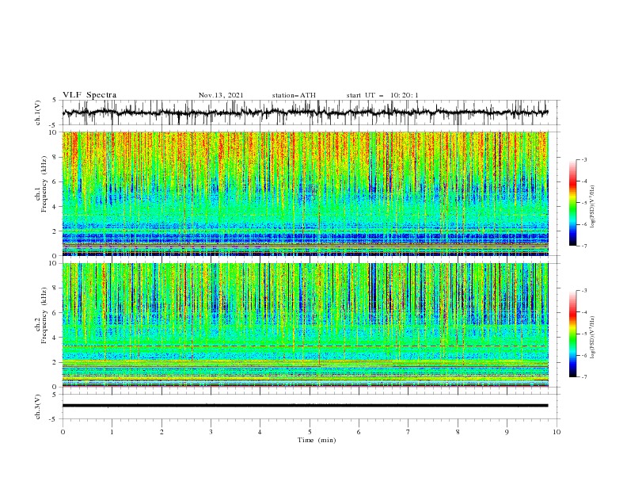The image size is (627, 485).
Task: Click the time axis tick label "4"
Action: (x=260, y=432)
